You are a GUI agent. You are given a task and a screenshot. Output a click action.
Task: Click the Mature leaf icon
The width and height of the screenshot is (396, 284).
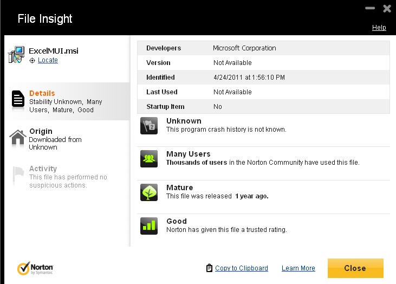pyautogui.click(x=149, y=192)
